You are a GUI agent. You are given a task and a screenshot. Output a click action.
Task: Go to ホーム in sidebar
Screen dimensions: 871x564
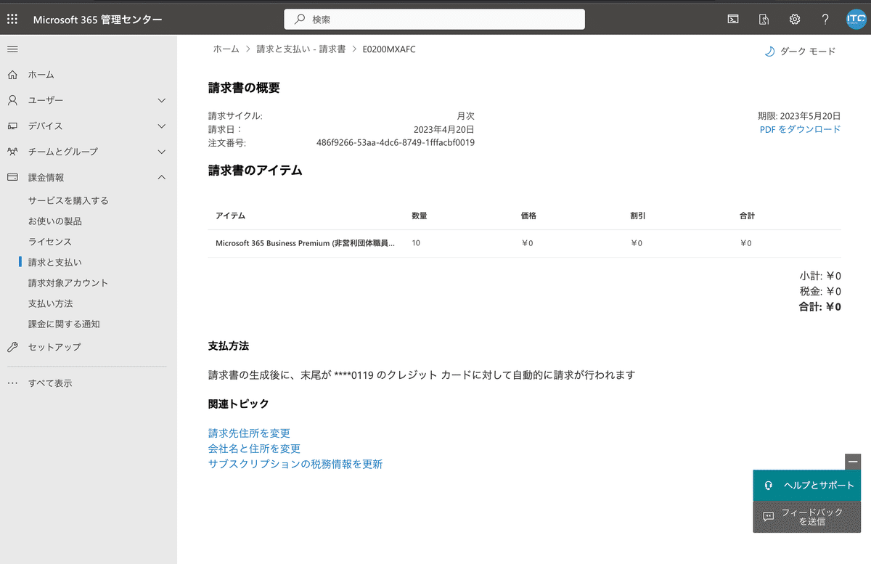[41, 75]
